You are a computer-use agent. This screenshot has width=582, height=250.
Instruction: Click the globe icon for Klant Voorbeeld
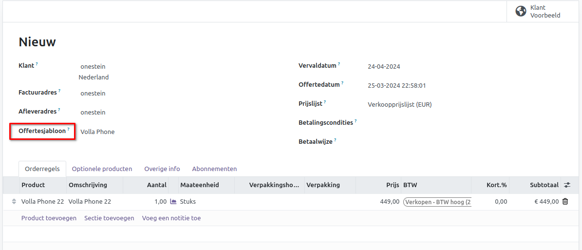521,11
